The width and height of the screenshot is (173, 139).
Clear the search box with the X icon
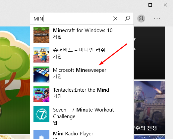(x=115, y=19)
